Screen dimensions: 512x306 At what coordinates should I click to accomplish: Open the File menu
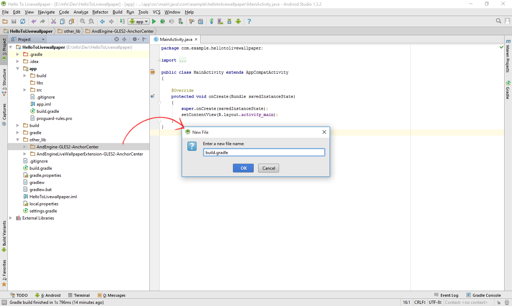click(5, 12)
